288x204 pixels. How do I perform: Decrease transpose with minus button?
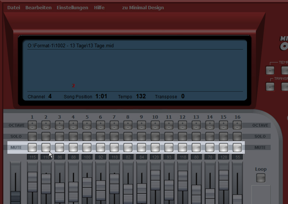pyautogui.click(x=270, y=86)
